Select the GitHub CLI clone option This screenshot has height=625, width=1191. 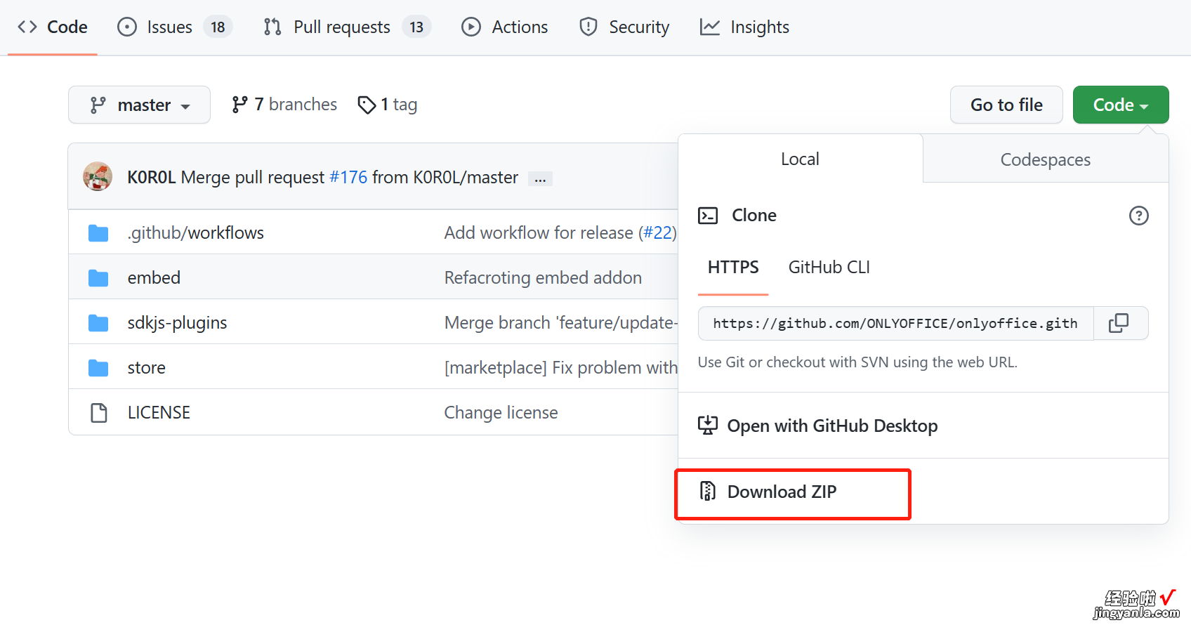829,268
